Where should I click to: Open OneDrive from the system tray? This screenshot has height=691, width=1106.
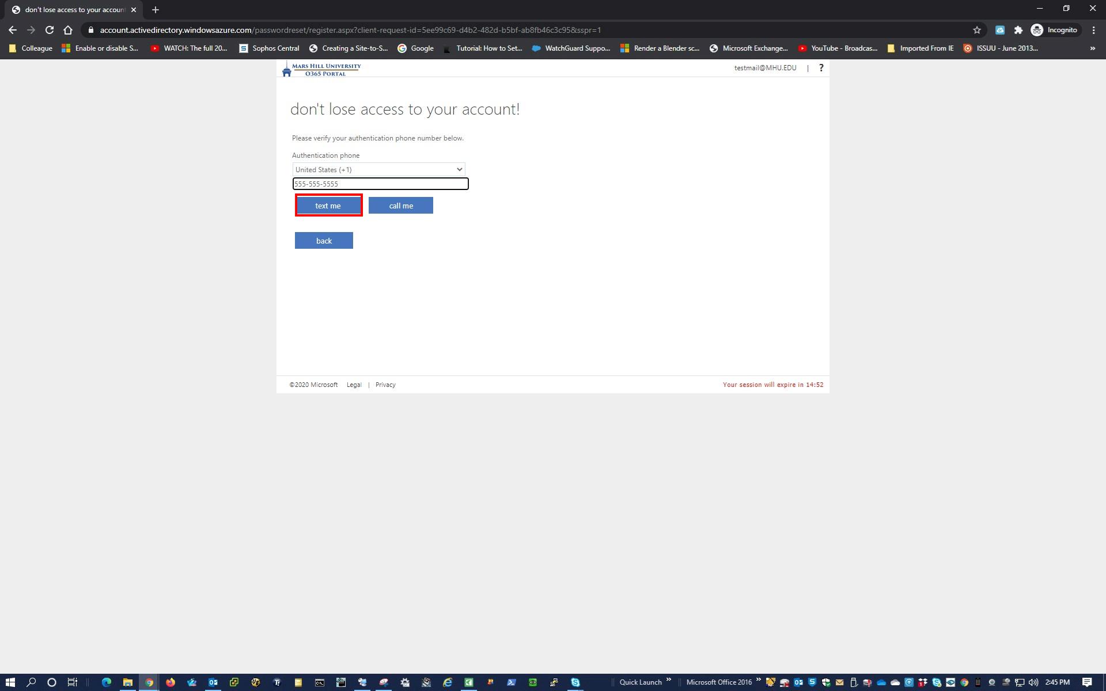click(x=880, y=682)
